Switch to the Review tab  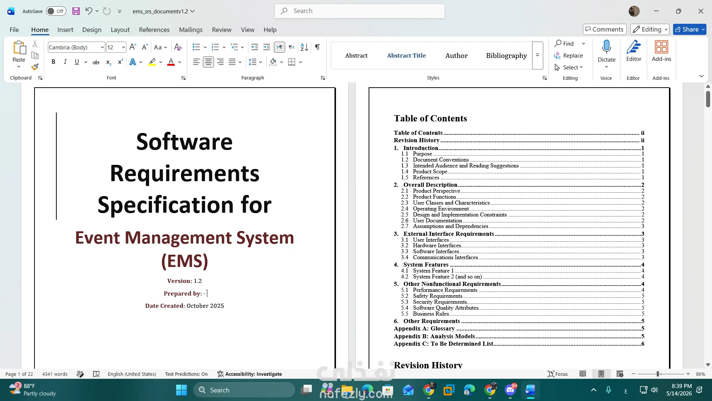(x=222, y=30)
